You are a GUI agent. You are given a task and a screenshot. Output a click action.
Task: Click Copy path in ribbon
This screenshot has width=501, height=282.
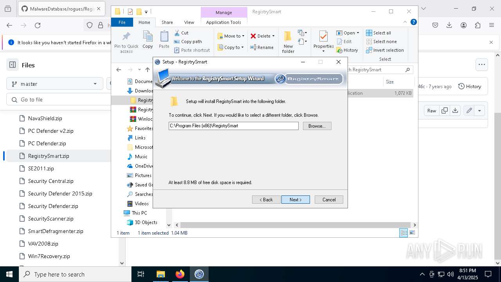[x=188, y=42]
